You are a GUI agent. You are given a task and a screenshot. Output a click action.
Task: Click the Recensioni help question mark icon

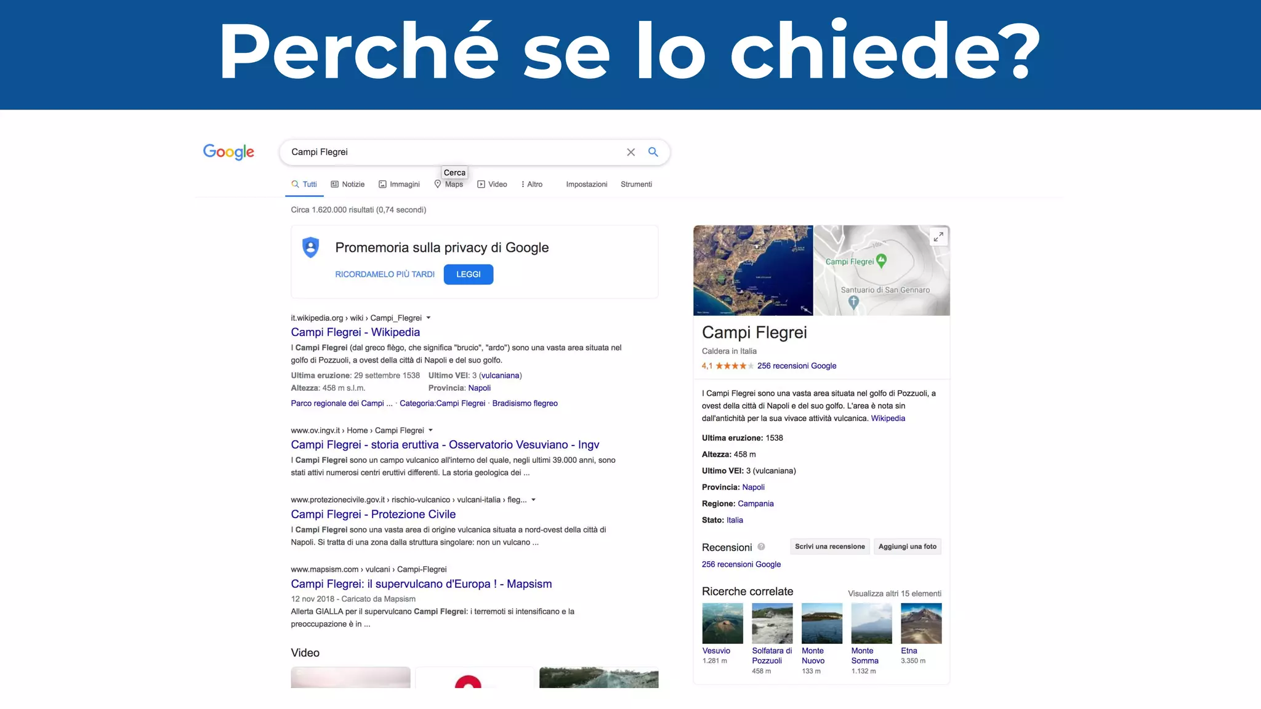click(761, 547)
